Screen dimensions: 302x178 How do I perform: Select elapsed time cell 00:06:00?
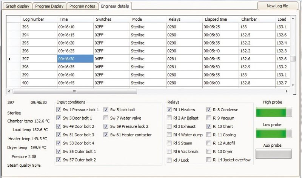221,83
